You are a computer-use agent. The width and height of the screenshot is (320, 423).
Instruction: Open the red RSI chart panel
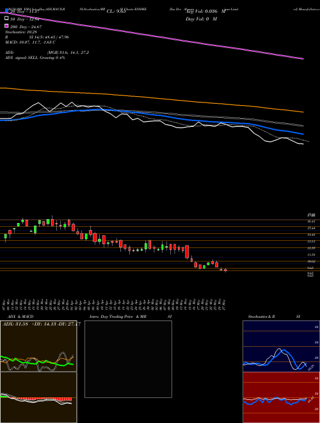pyautogui.click(x=281, y=397)
